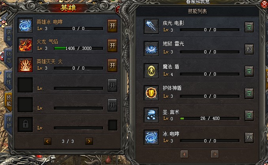Viewport: 268px width, 165px height.
Task: Toggle the 开 switch for 火龙.气焰
Action: 112,46
